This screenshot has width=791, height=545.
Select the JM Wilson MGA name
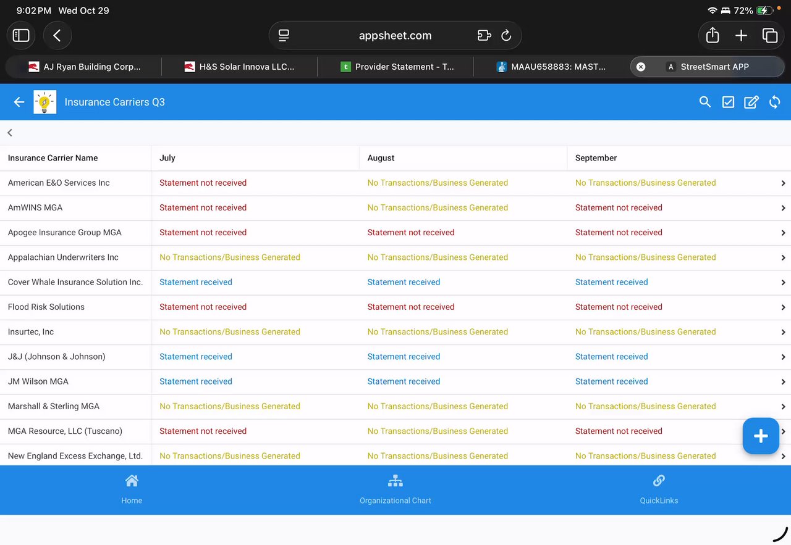pyautogui.click(x=38, y=381)
